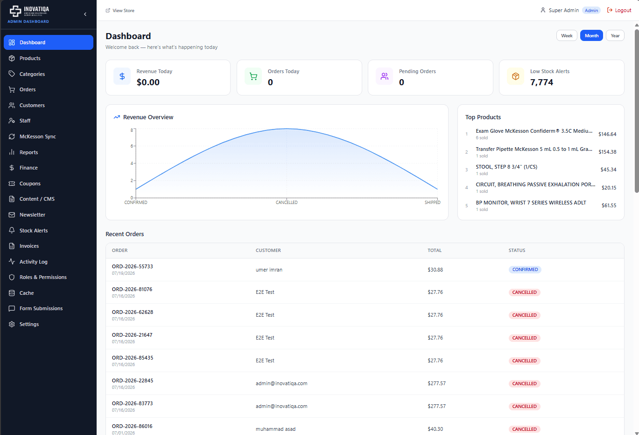Click the Low Stock Alerts box icon
Screen dimensions: 639x435
coord(516,76)
